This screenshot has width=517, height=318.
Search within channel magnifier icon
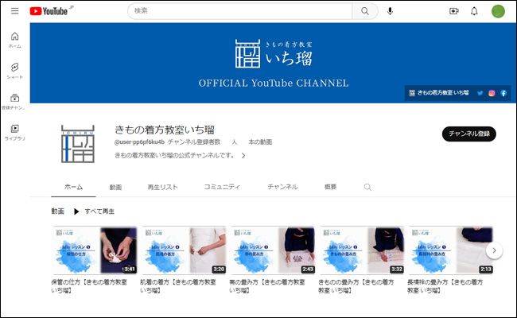click(367, 187)
